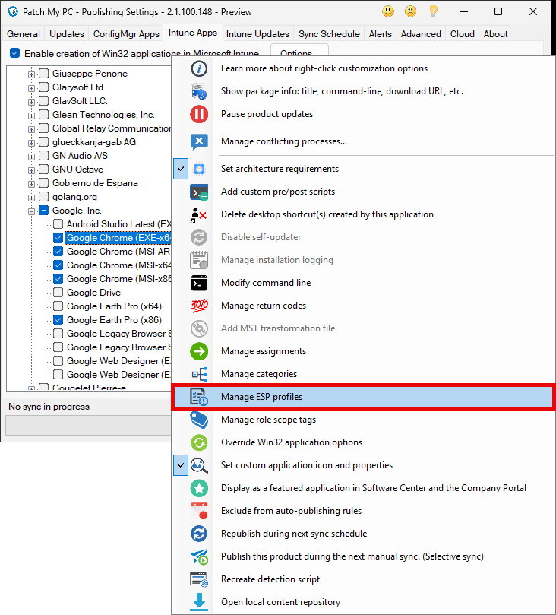Click the Selective sync paper plane icon
The height and width of the screenshot is (615, 556).
tap(199, 556)
